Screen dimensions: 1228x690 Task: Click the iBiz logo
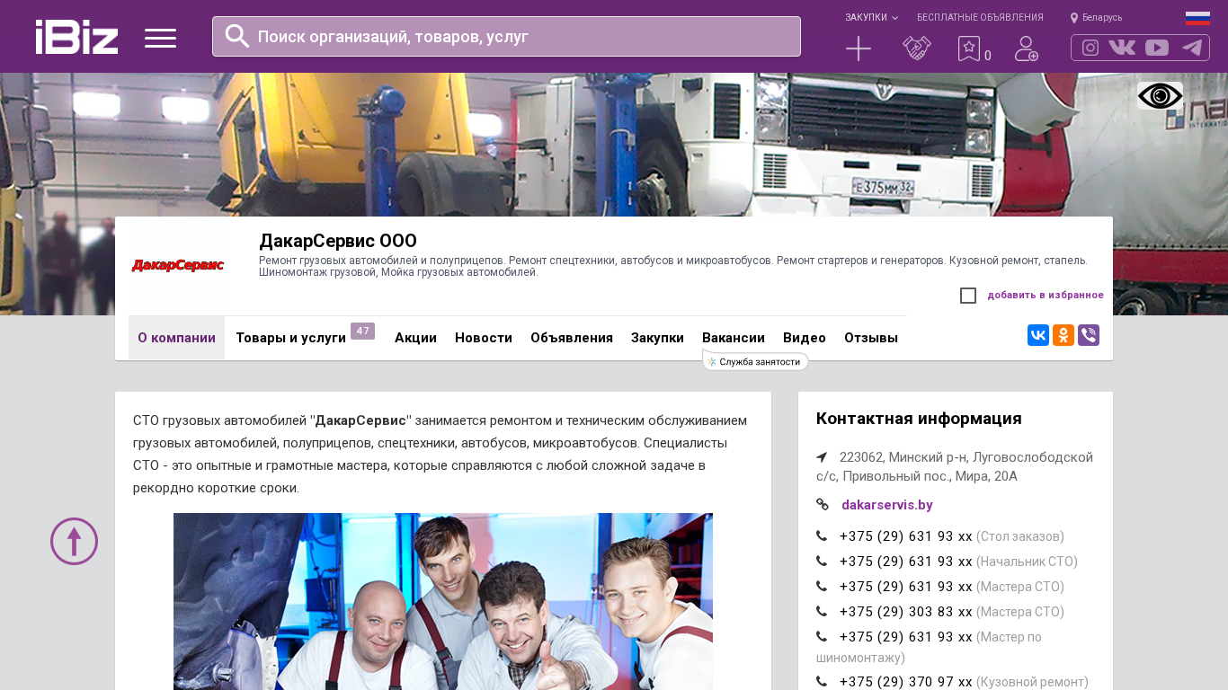[76, 37]
